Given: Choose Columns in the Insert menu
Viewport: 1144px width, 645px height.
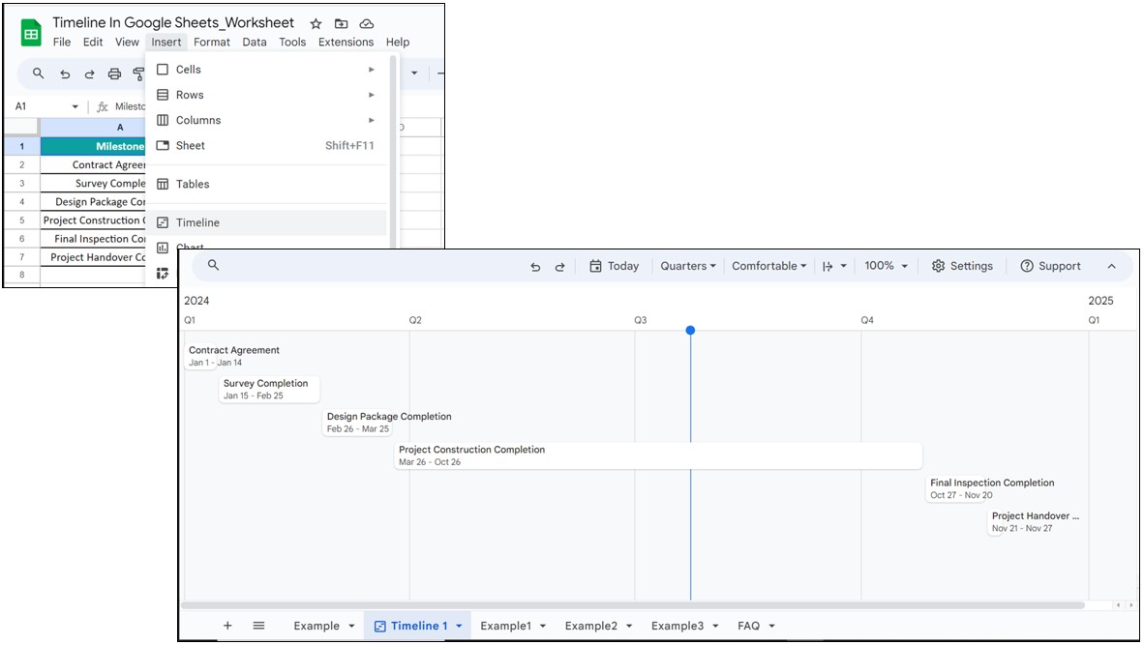Looking at the screenshot, I should pos(268,120).
